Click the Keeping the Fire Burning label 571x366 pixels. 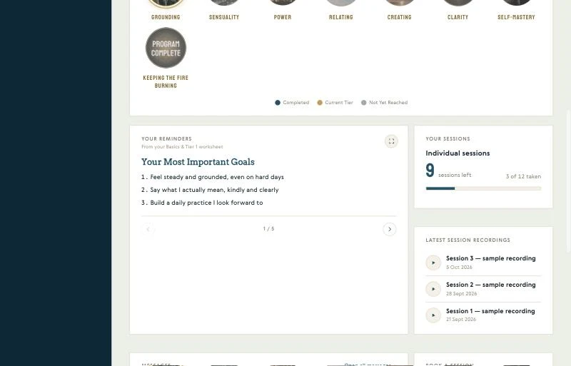[166, 81]
